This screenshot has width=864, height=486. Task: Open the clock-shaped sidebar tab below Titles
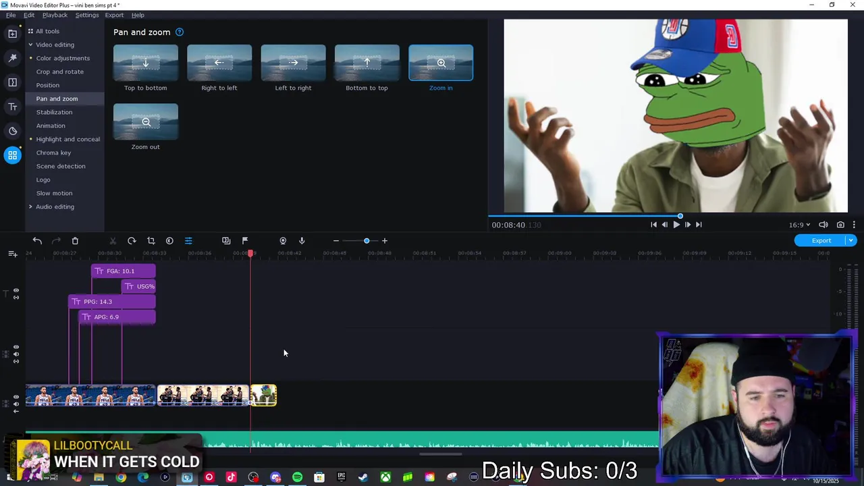(12, 131)
